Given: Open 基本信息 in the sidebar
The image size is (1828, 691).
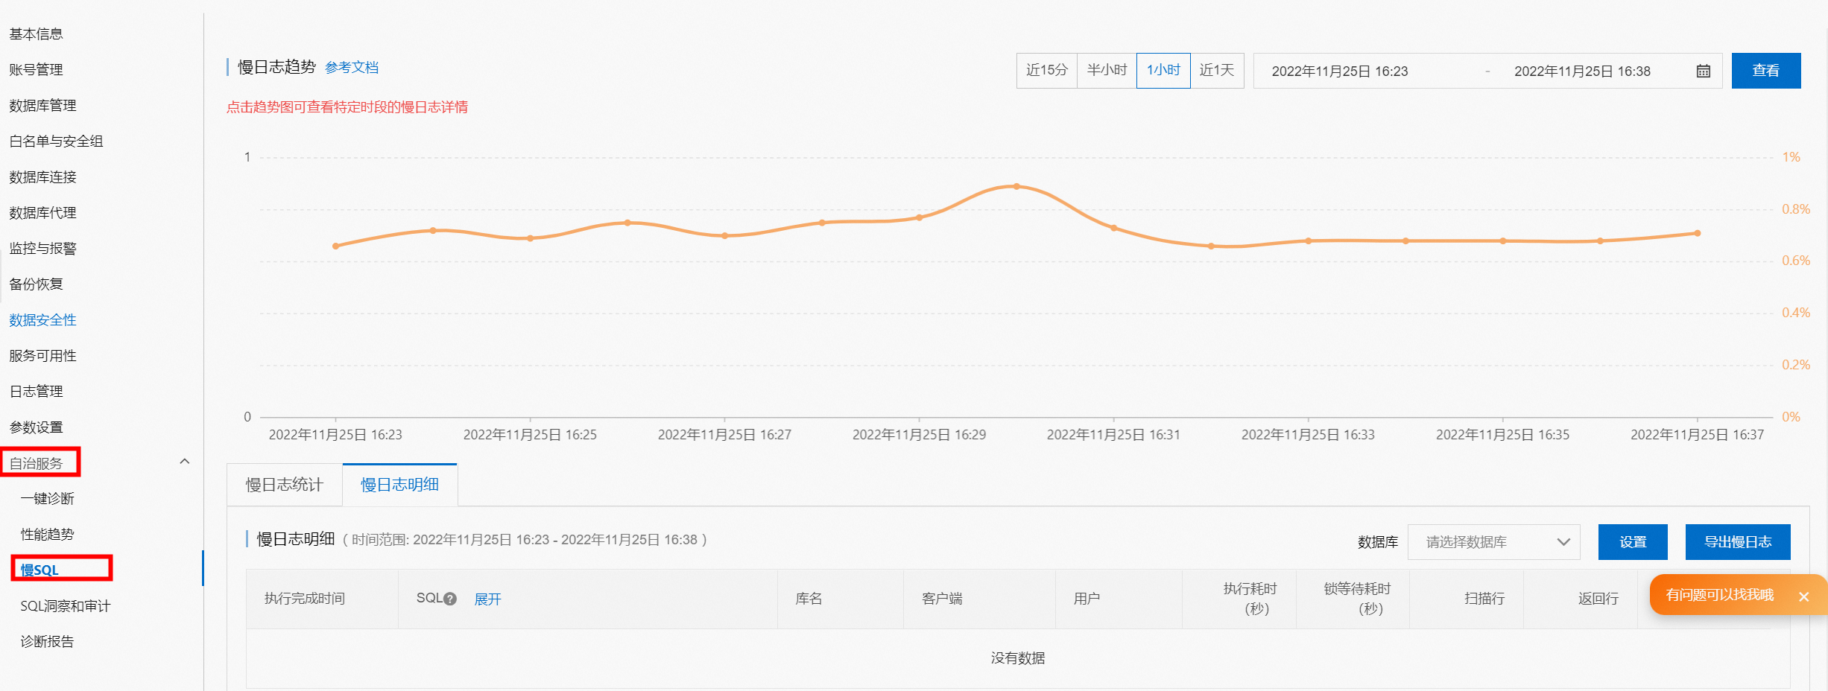Looking at the screenshot, I should tap(36, 34).
